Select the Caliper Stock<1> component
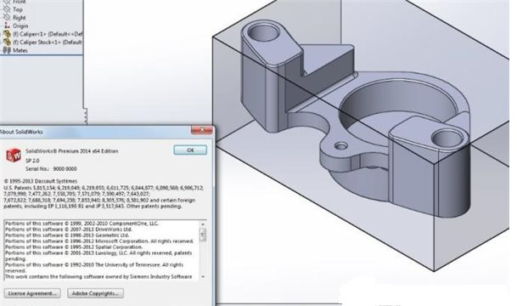Viewport: 517px width, 306px height. point(48,42)
